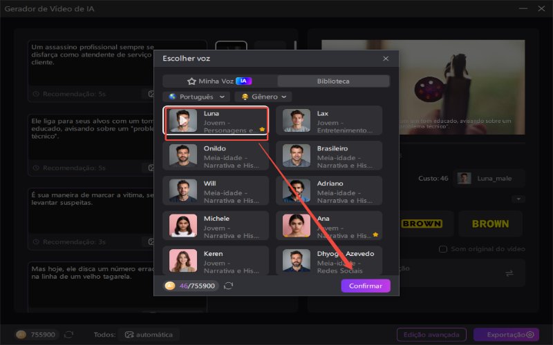Confirm the selected voice
Screen dimensions: 553x345
coord(366,286)
